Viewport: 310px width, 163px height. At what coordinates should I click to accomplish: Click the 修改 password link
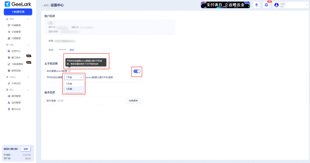click(72, 50)
